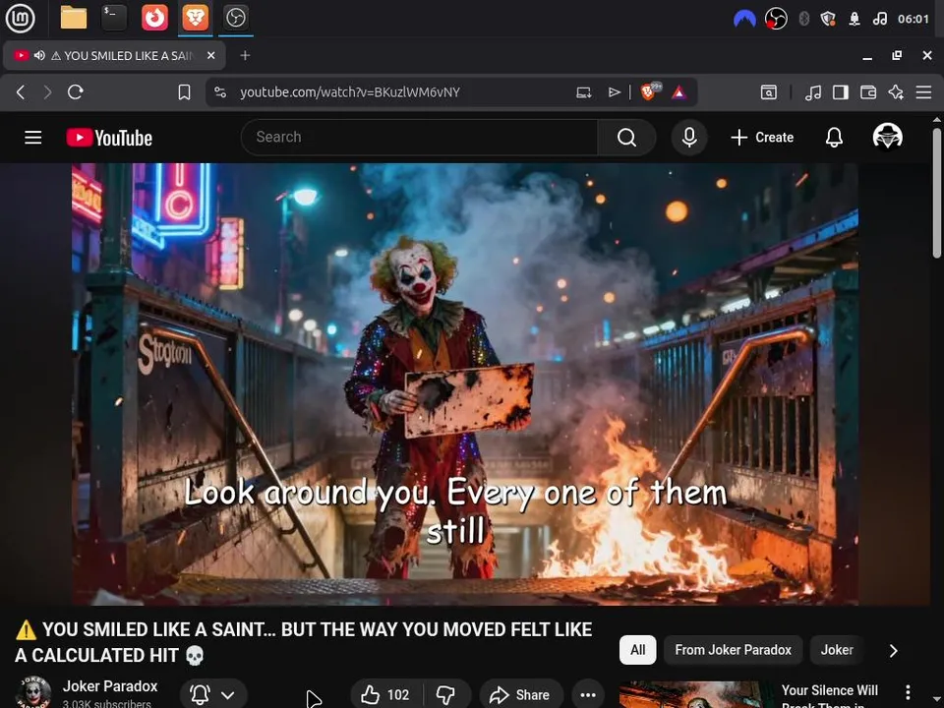Screen dimensions: 944x708
Task: Open the Bluetooth tray icon
Action: 803,19
